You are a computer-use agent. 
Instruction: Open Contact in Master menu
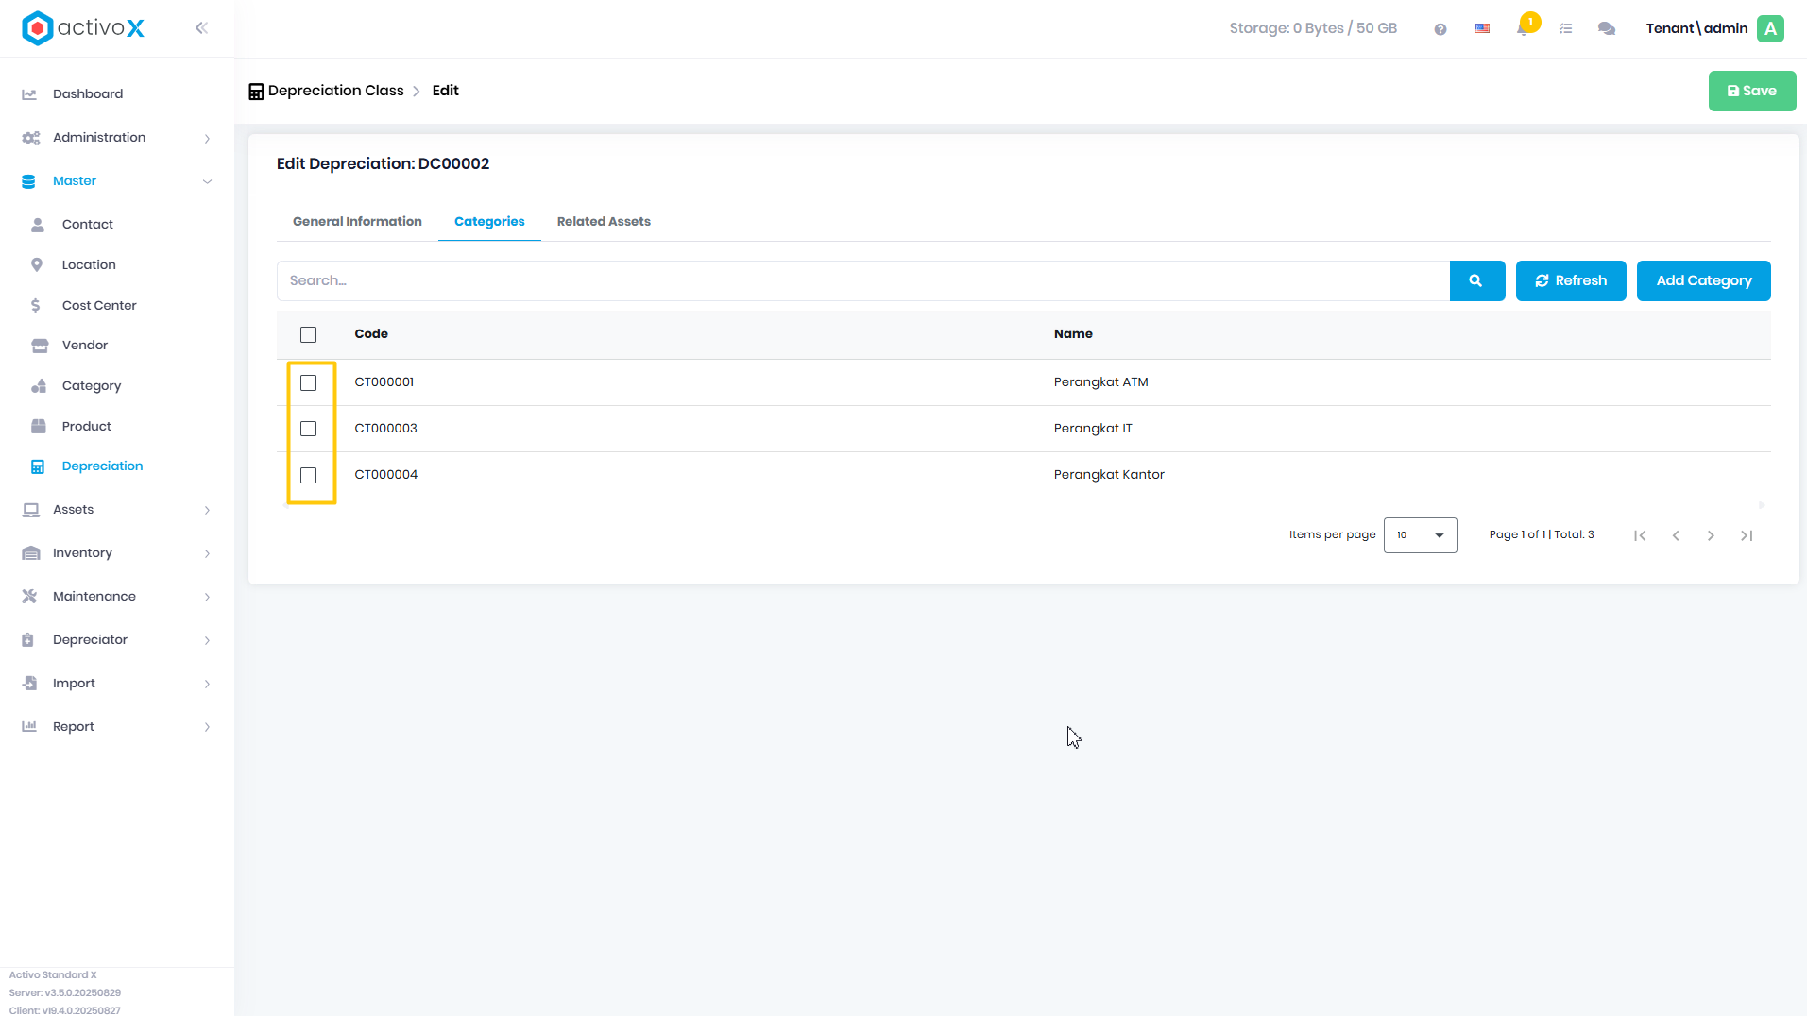coord(87,225)
